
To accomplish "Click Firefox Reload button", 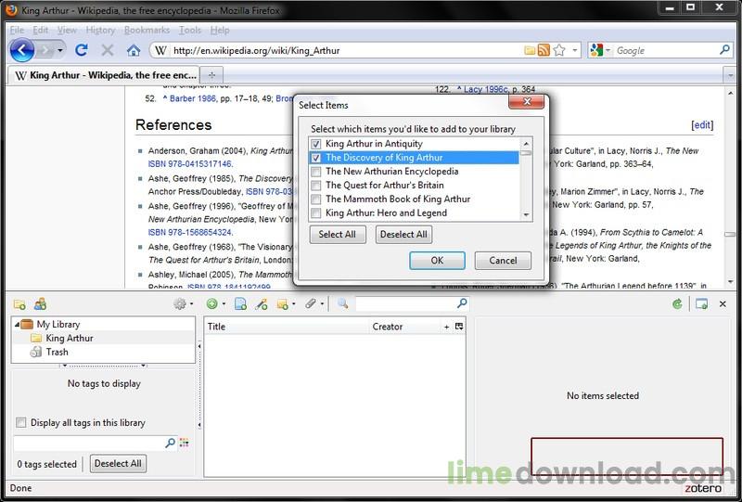I will tap(82, 50).
